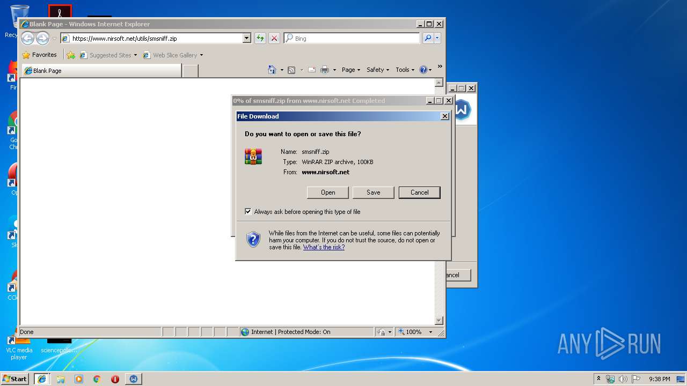687x386 pixels.
Task: Click the security lock status bar icon
Action: tap(381, 332)
